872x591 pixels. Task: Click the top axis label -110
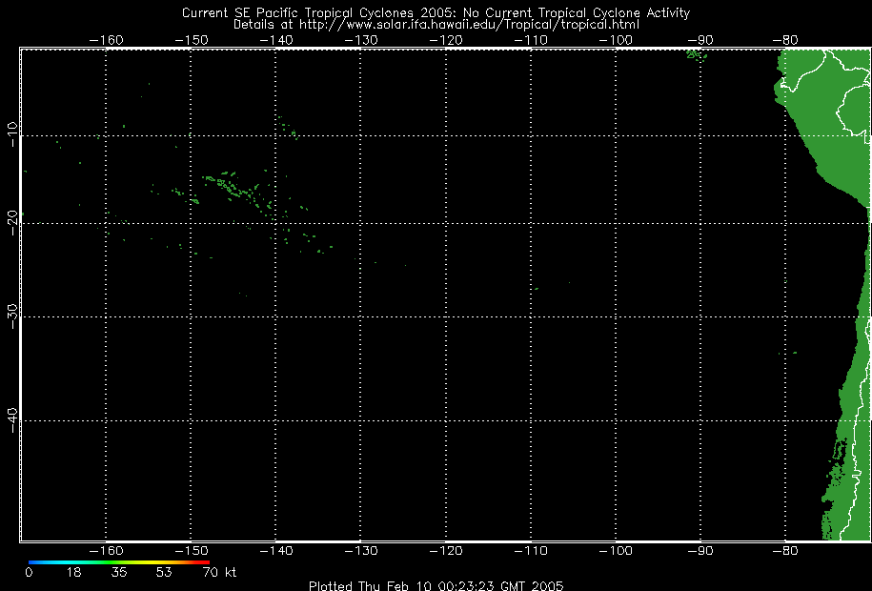pos(531,40)
